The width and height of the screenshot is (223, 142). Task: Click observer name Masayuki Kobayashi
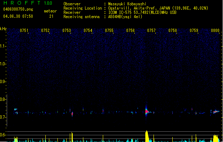click(x=127, y=4)
